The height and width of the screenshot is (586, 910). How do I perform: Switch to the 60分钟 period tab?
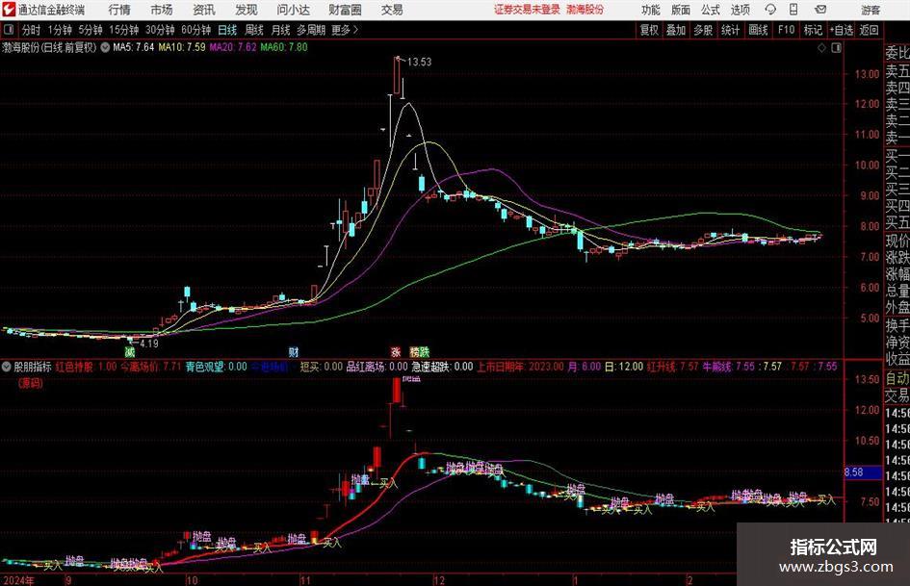pos(196,30)
